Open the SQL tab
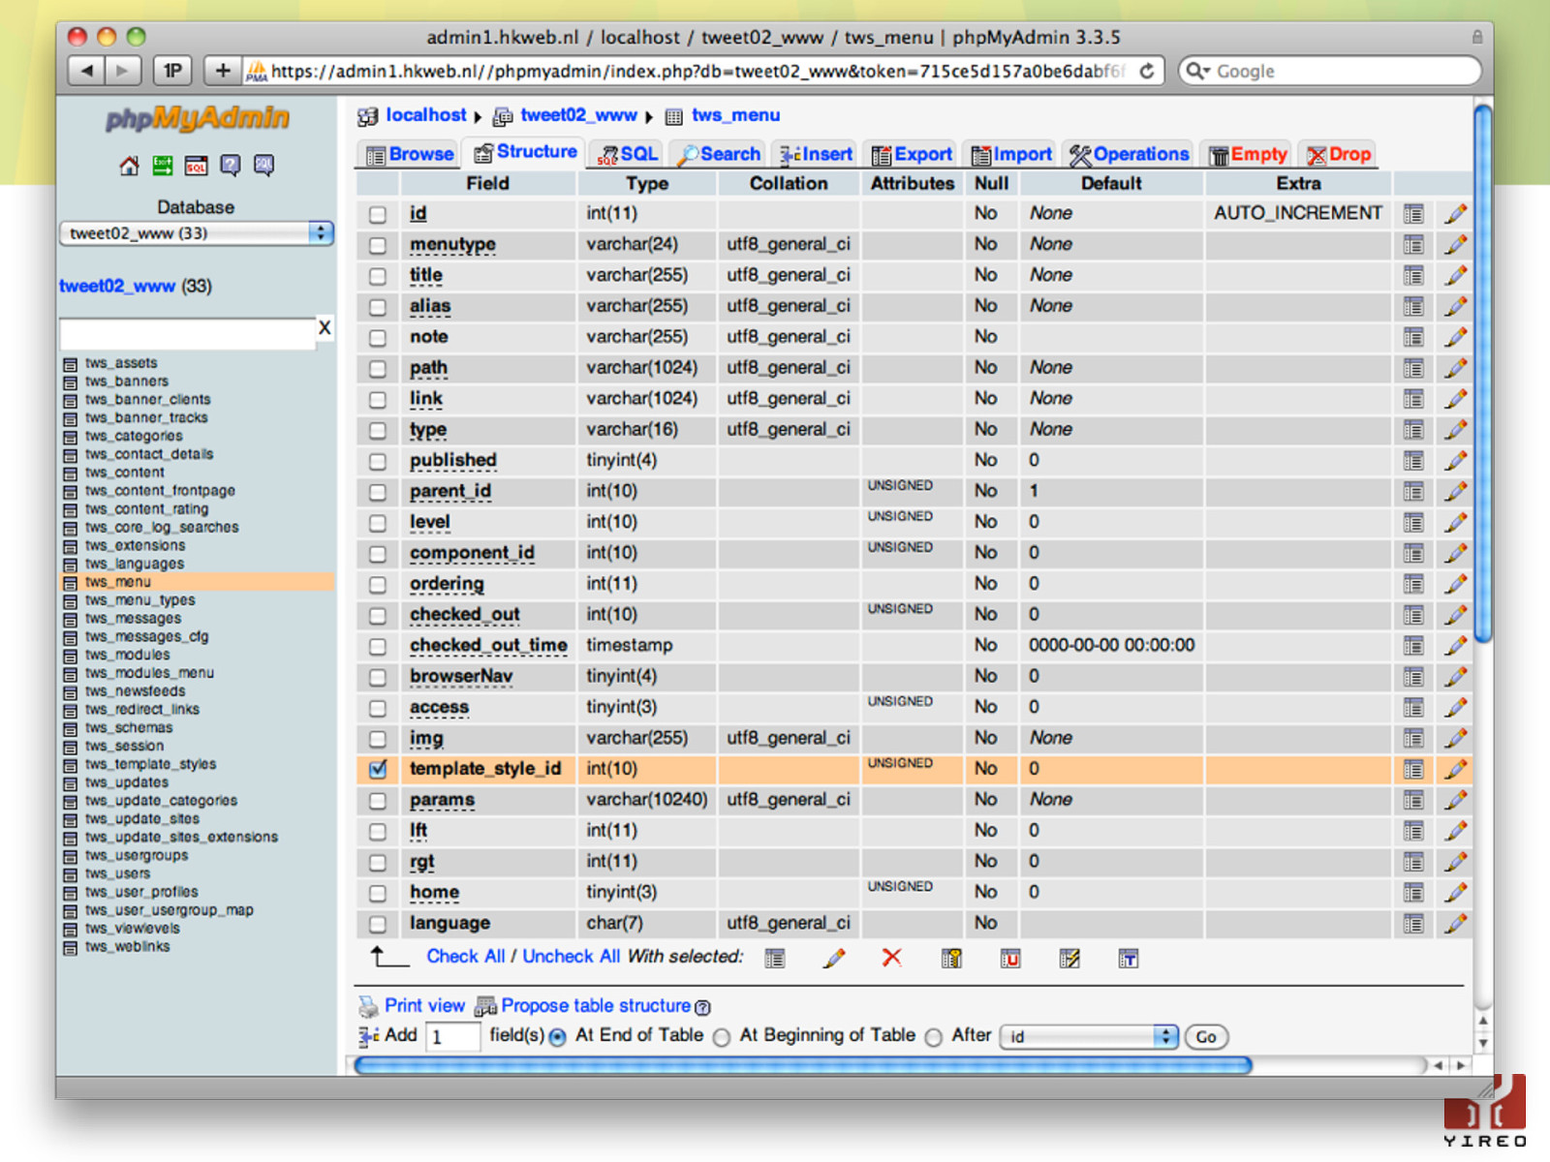The width and height of the screenshot is (1550, 1162). (x=628, y=154)
